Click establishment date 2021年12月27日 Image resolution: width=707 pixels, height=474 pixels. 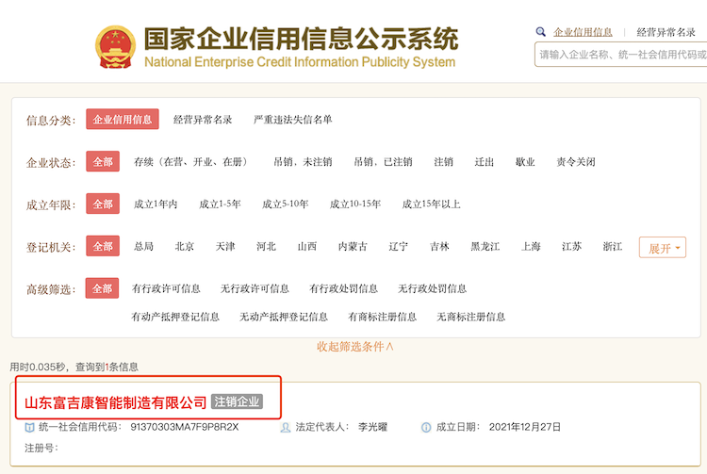[525, 427]
